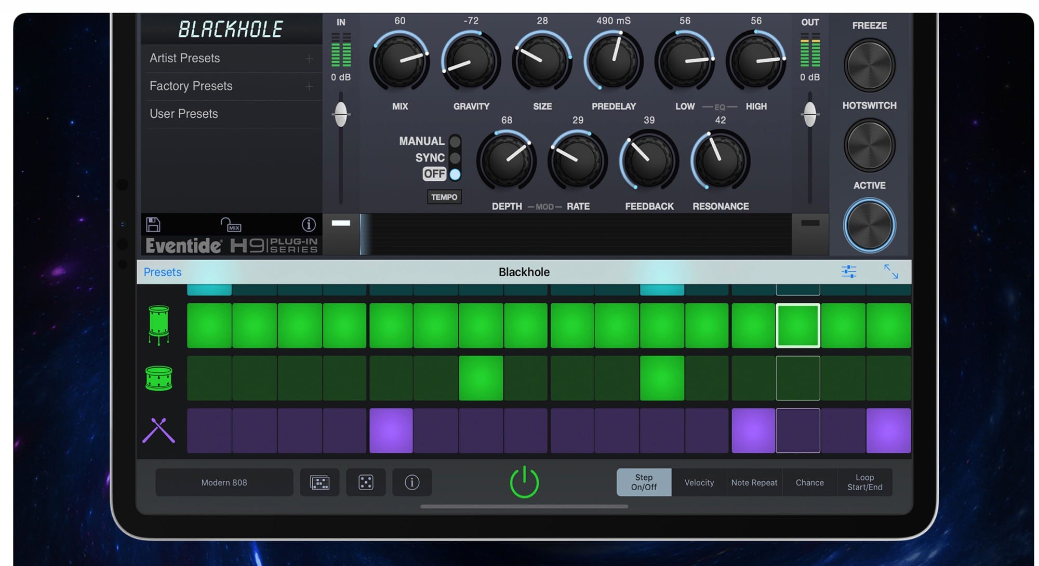
Task: Click the Size knob
Action: pyautogui.click(x=542, y=61)
